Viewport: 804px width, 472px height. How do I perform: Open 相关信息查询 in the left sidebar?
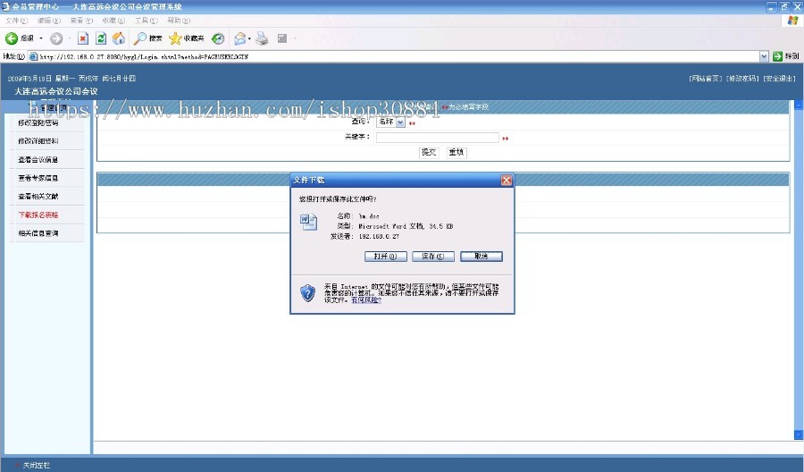[x=38, y=233]
